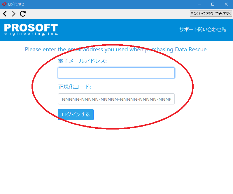The width and height of the screenshot is (233, 194).
Task: Click the blue header banner's empty area
Action: coord(117,29)
